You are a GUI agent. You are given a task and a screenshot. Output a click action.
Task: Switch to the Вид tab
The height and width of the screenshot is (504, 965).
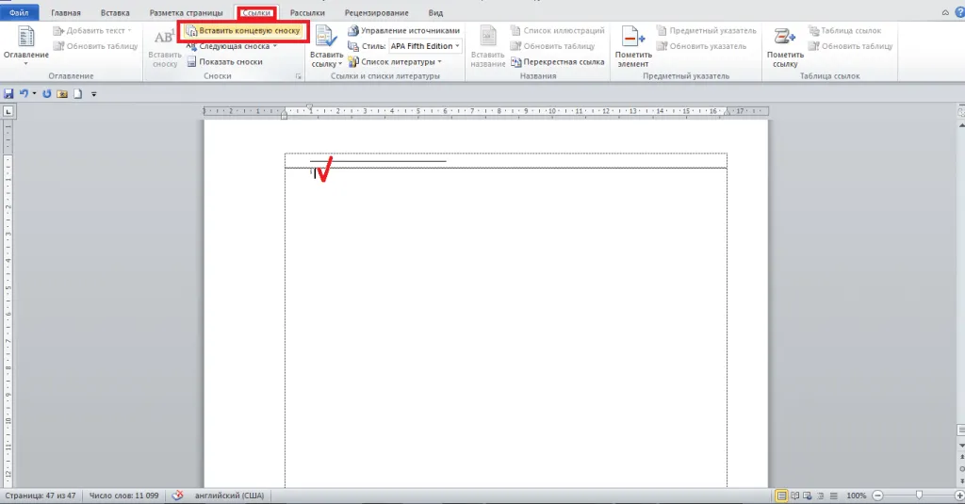[435, 13]
